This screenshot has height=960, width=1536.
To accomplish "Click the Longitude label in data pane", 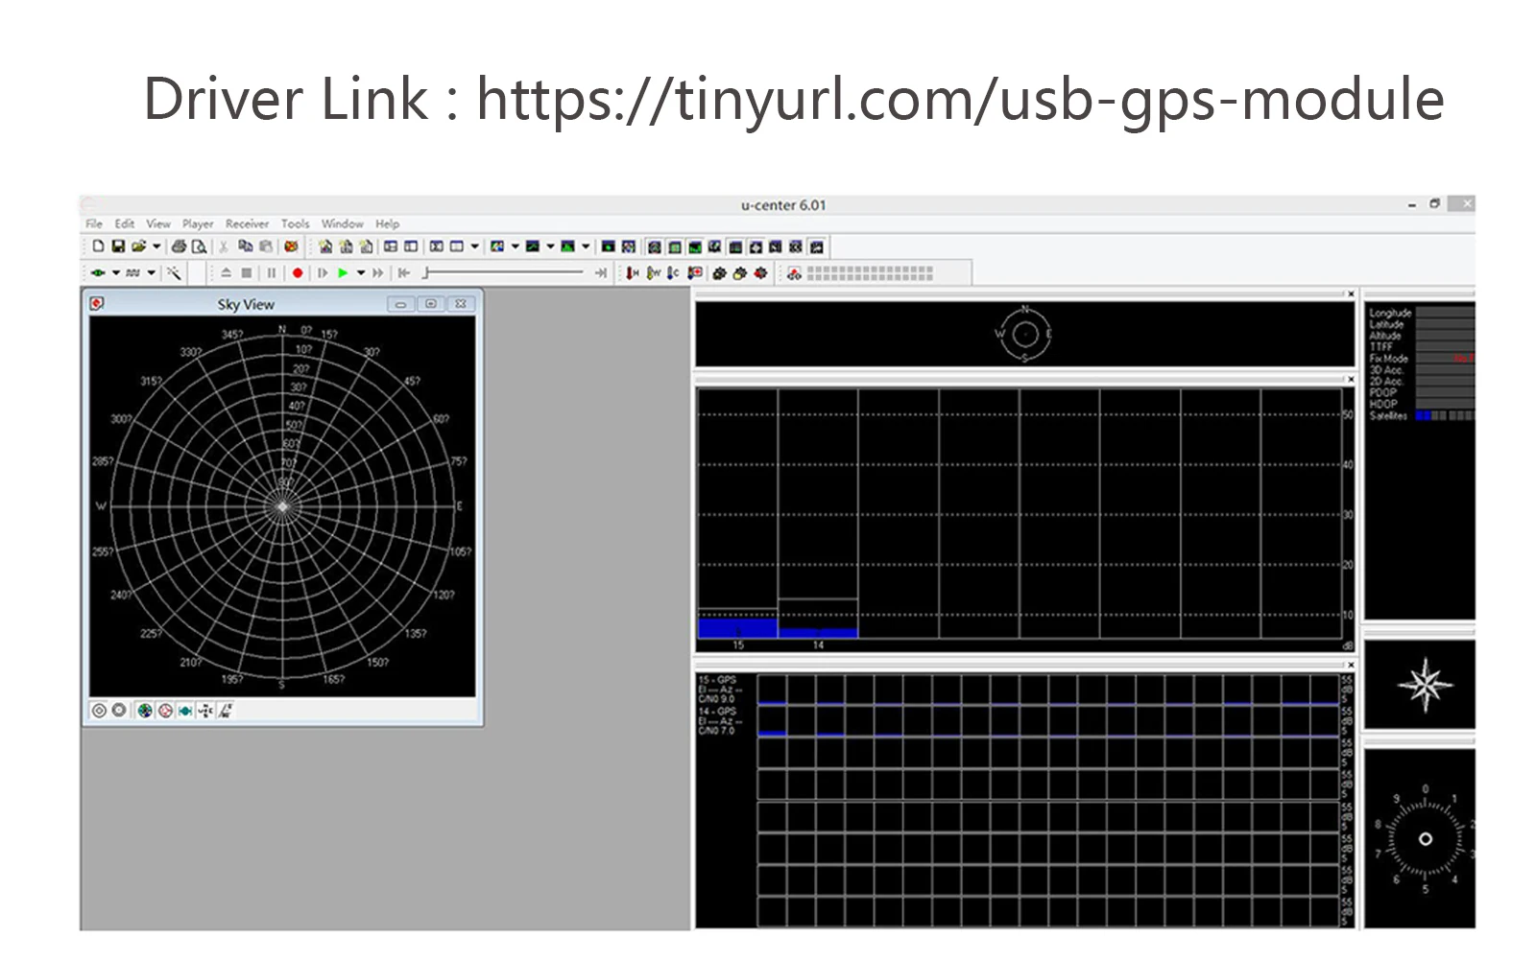I will 1390,313.
